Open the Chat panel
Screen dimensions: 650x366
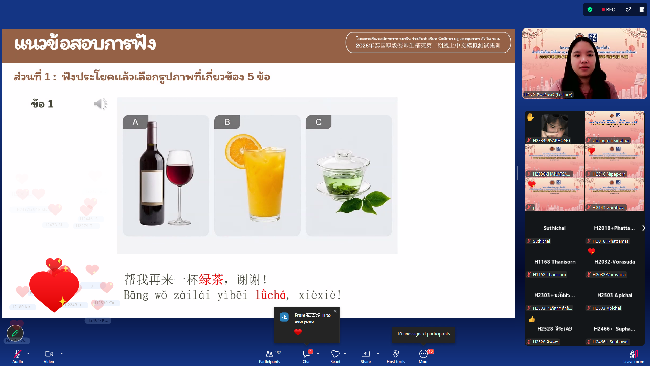(x=307, y=357)
